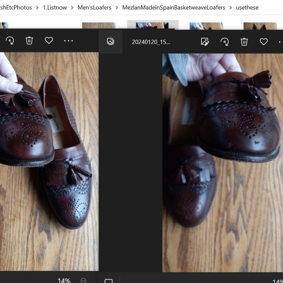Expand chevron after Men'sLoafers breadcrumb

pyautogui.click(x=117, y=8)
